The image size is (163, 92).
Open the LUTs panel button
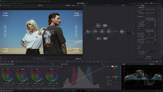click(x=8, y=3)
